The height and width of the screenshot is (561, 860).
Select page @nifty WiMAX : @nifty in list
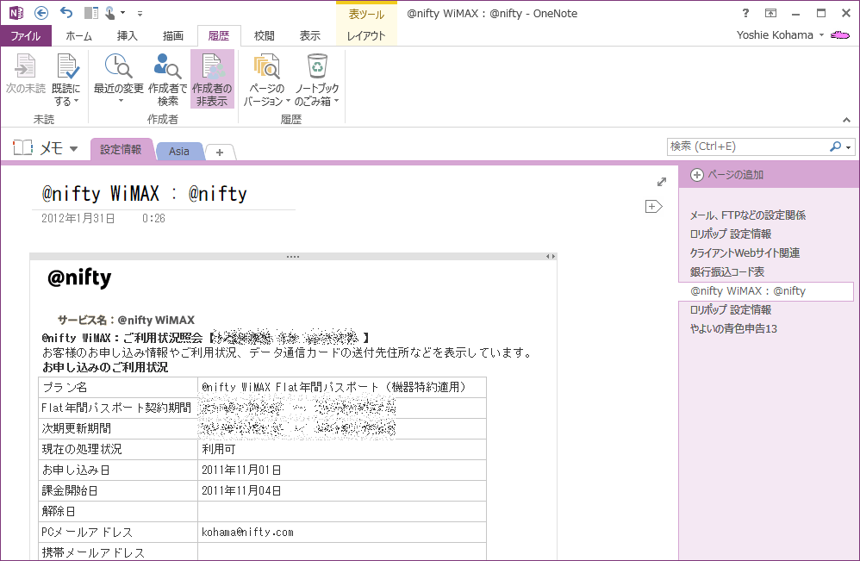[x=766, y=291]
